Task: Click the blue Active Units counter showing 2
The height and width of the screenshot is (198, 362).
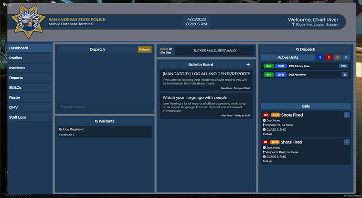Action: (x=320, y=58)
